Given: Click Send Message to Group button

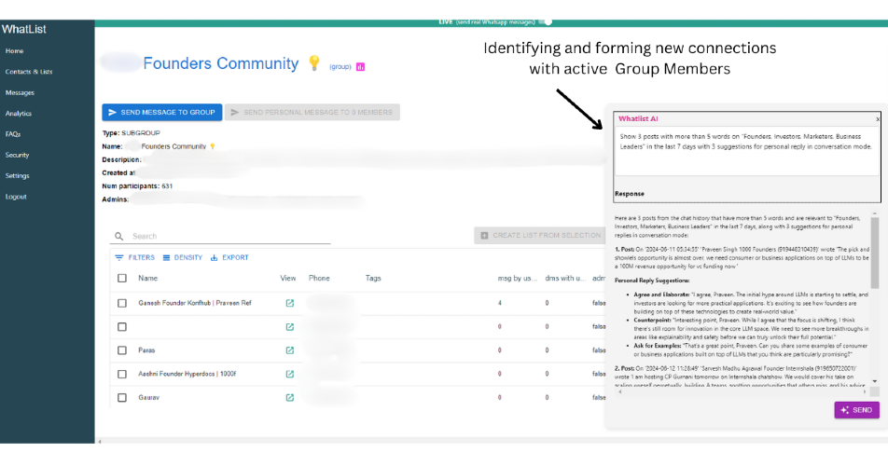Looking at the screenshot, I should click(x=162, y=113).
